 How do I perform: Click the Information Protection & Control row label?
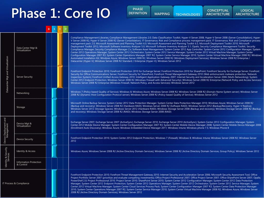click(x=29, y=163)
